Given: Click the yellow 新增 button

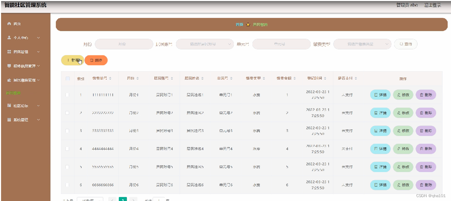Looking at the screenshot, I should tap(73, 60).
